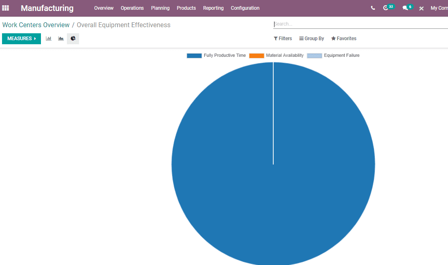448x265 pixels.
Task: Open the My Company switcher
Action: [439, 8]
